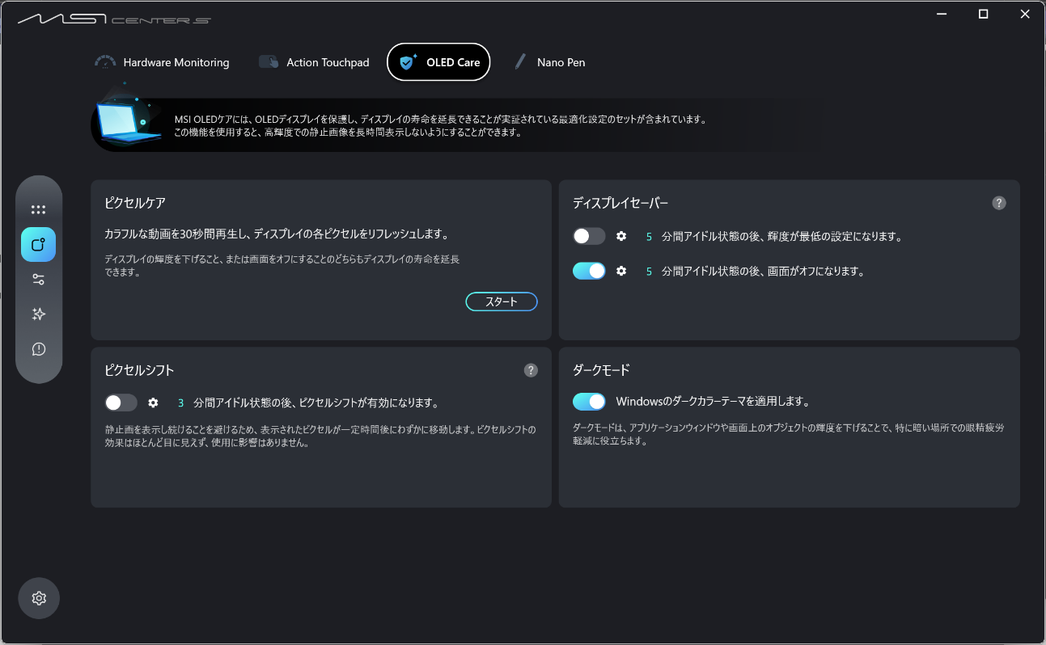Click gear icon for screen-off idle setting
The image size is (1046, 645).
[x=621, y=271]
